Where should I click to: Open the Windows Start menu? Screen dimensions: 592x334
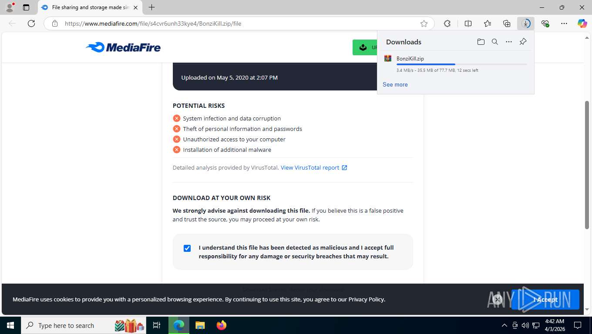click(x=10, y=325)
